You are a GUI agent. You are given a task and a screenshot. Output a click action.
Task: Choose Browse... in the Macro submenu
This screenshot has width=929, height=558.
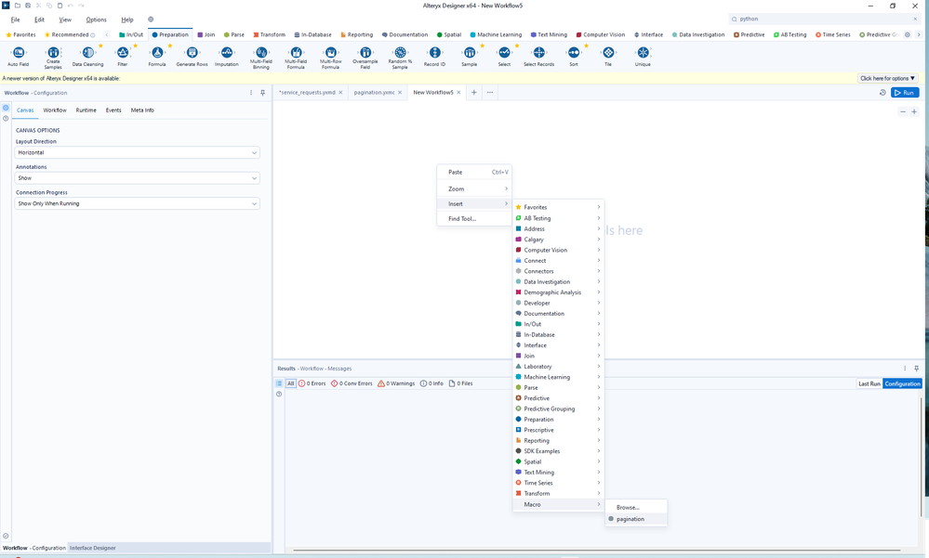point(636,508)
